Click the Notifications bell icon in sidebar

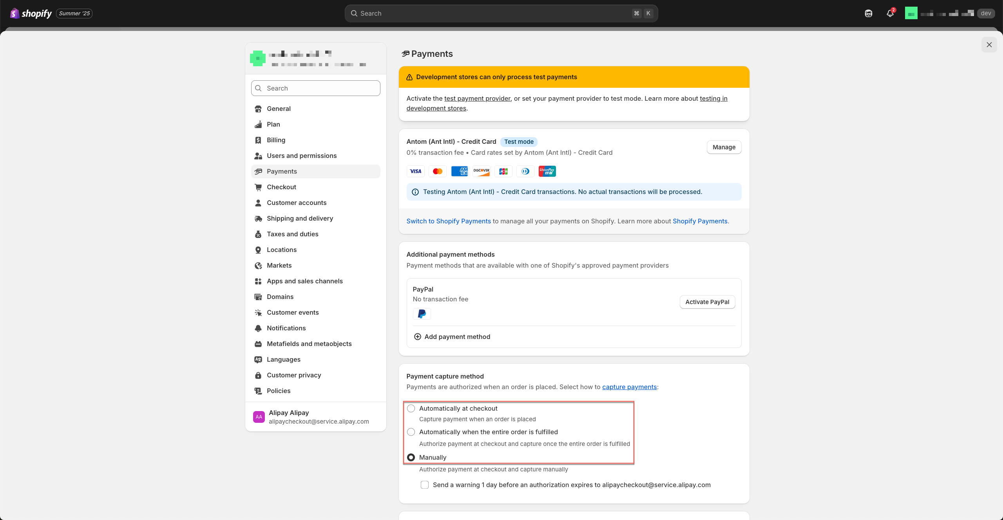coord(258,328)
